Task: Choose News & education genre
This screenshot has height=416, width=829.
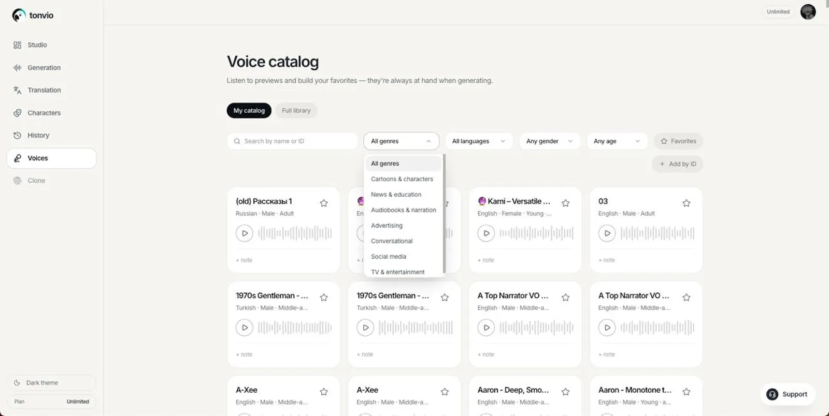Action: (403, 195)
